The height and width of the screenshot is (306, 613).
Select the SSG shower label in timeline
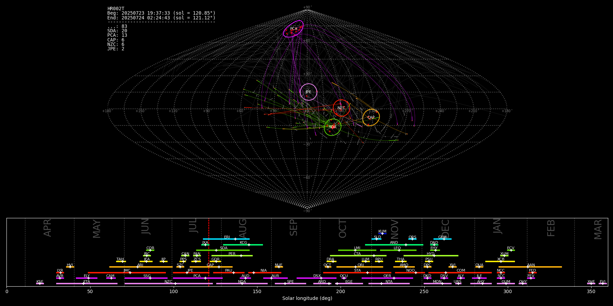(x=147, y=276)
